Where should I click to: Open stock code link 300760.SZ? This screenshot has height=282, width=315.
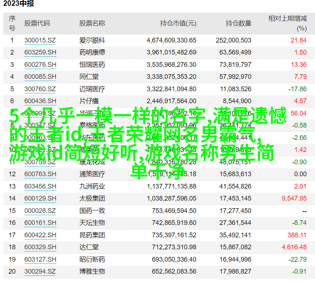coord(40,89)
